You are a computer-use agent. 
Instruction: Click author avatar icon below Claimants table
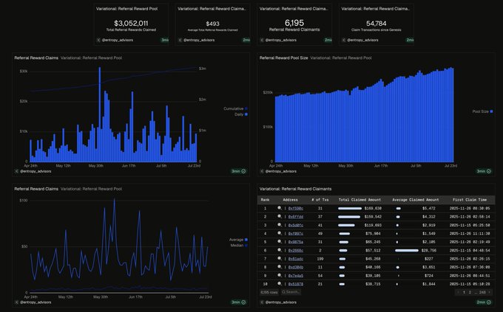262,302
